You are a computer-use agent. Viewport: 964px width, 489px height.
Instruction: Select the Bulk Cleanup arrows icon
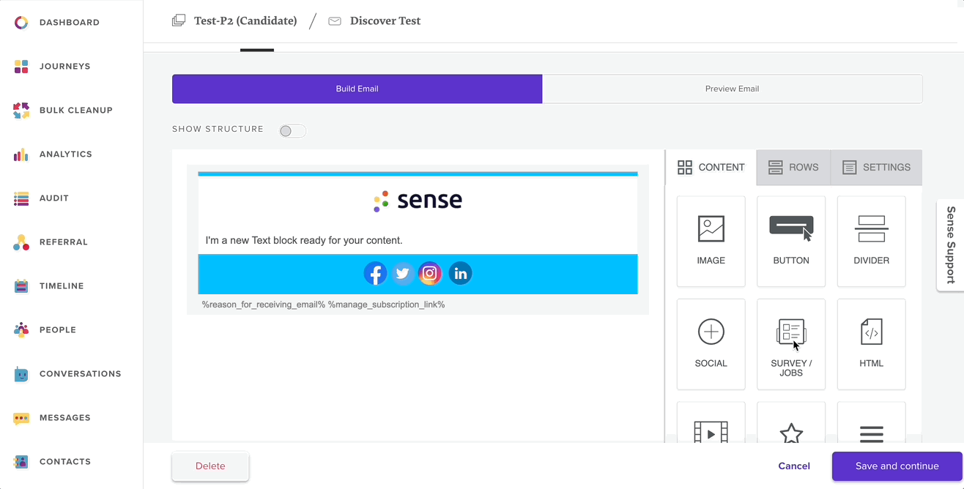click(21, 111)
